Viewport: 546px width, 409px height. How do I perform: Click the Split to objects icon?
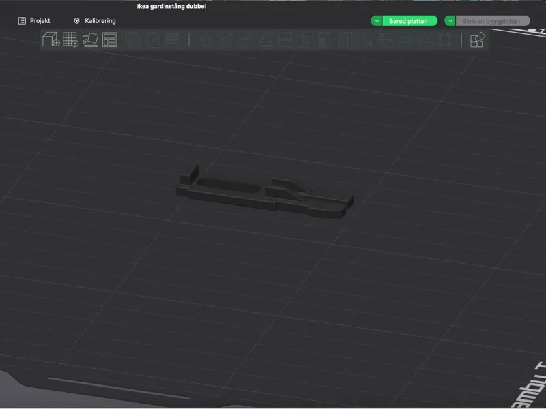pos(133,40)
